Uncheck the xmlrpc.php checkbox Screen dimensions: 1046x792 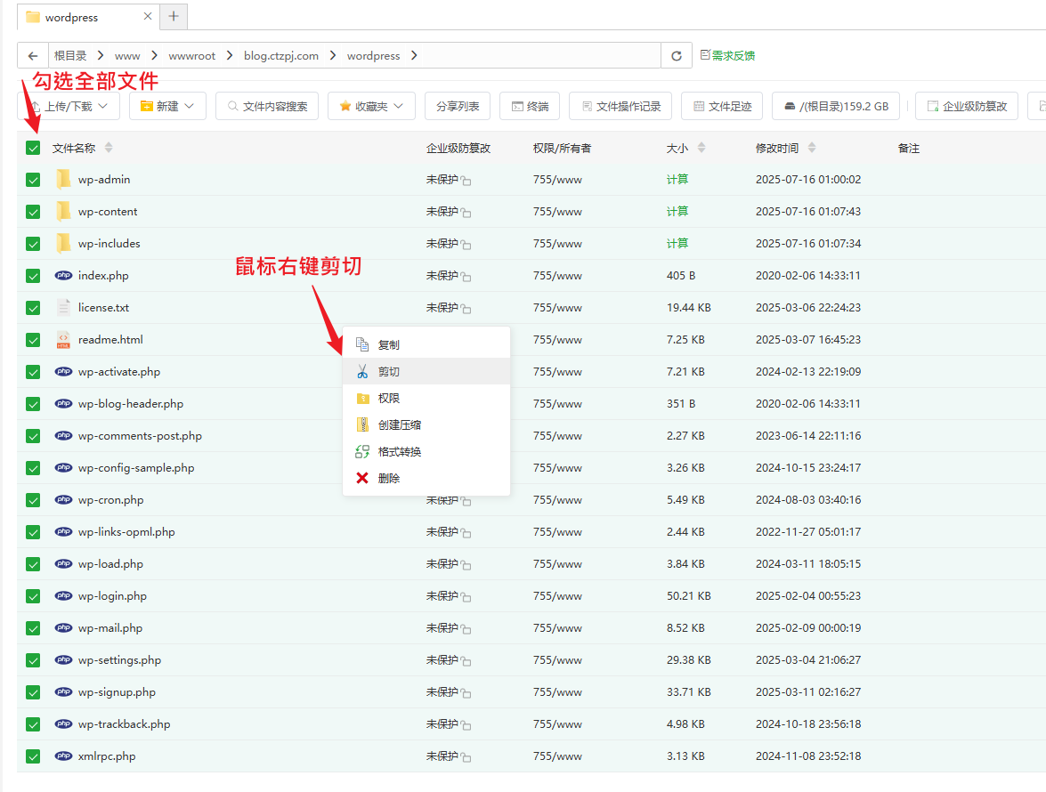tap(33, 756)
